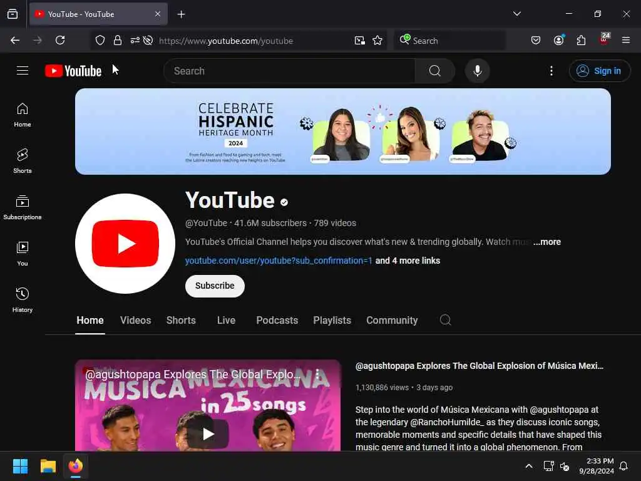Open the tracking protection shield
This screenshot has width=641, height=481.
coord(100,40)
